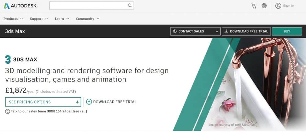The width and height of the screenshot is (306, 133).
Task: Click the Includes estimated VAT note
Action: (x=56, y=91)
